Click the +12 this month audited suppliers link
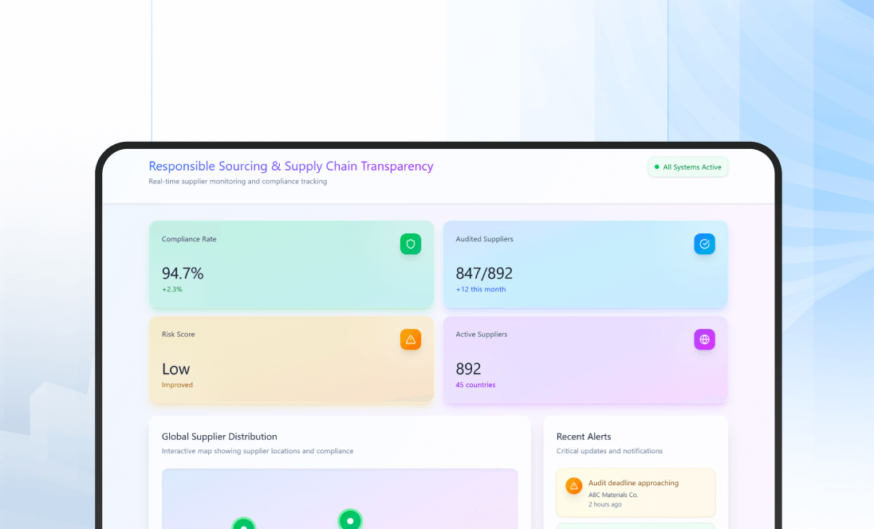The height and width of the screenshot is (529, 874). tap(480, 289)
